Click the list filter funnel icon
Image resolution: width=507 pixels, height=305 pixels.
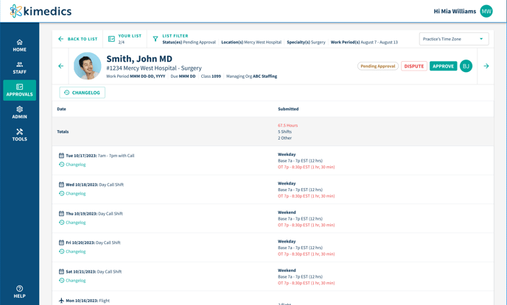(x=155, y=39)
